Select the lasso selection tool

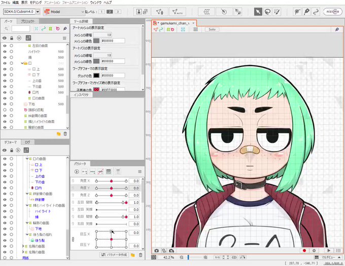[267, 12]
